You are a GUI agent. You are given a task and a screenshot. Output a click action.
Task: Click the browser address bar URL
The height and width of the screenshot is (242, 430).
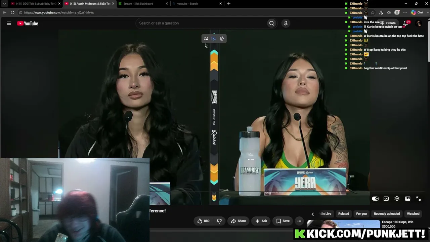59,12
